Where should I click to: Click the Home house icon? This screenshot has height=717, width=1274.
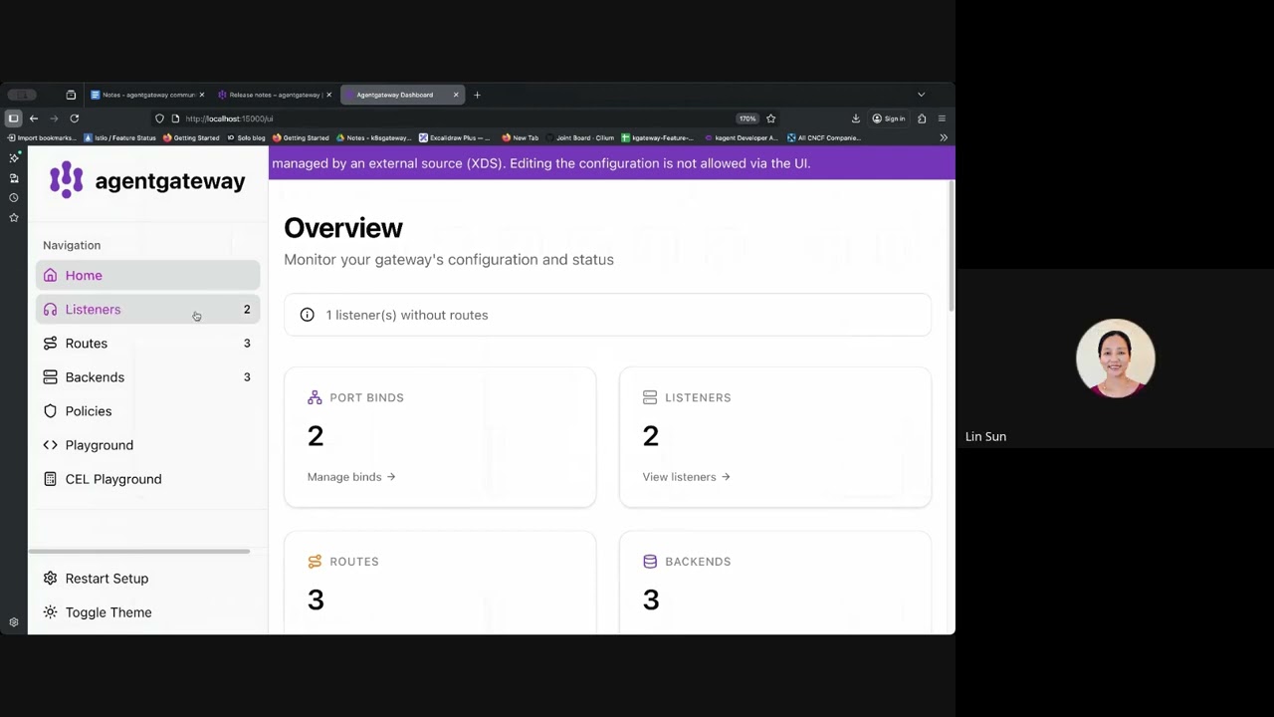click(50, 275)
